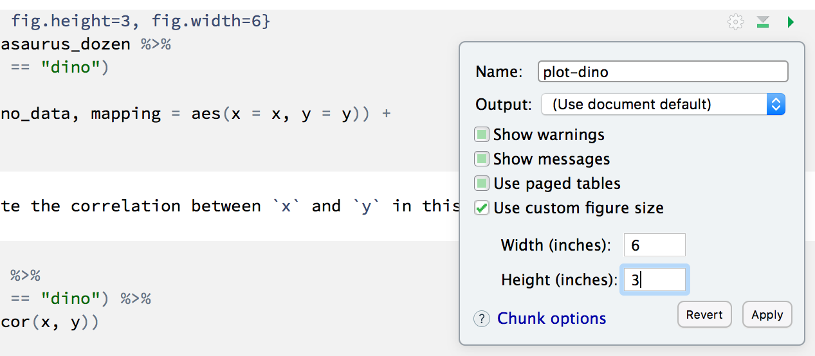Open chunk options gear icon

[x=735, y=22]
